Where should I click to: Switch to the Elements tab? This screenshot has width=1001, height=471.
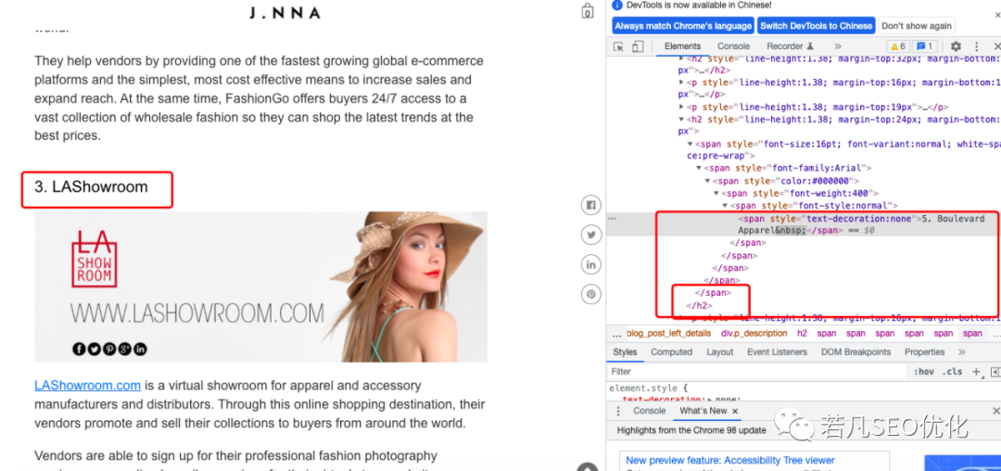point(682,46)
